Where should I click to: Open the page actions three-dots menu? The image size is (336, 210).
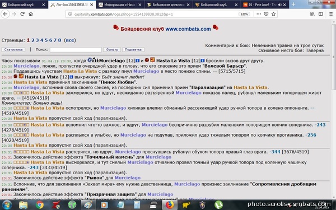coord(259,14)
